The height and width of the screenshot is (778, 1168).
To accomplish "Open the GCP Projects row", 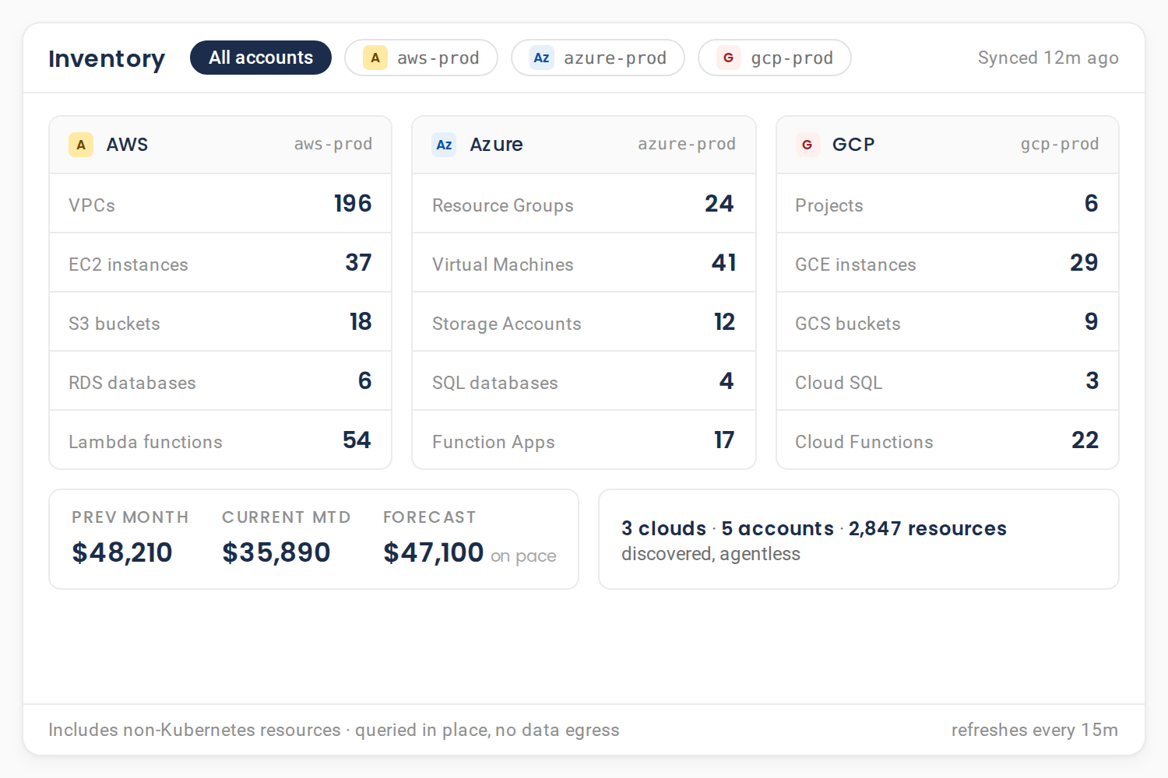I will [948, 204].
